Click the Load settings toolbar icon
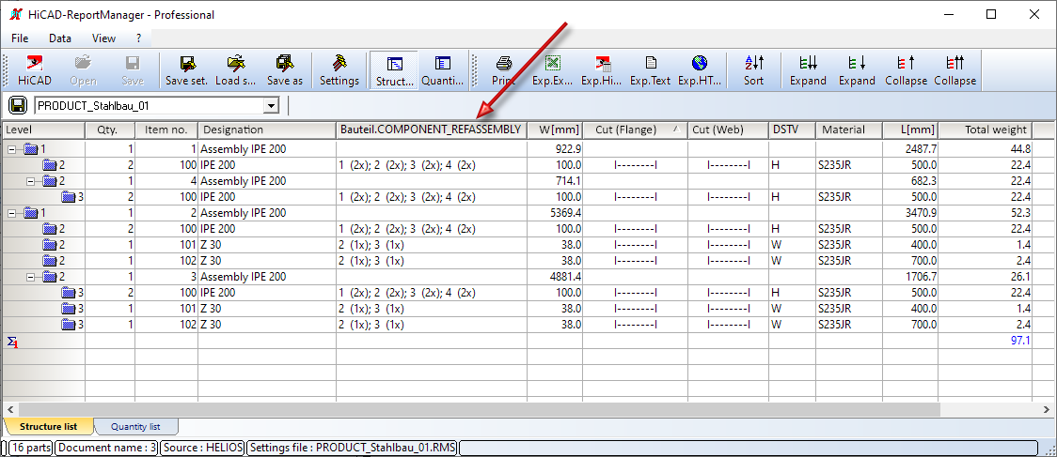The width and height of the screenshot is (1057, 457). [x=236, y=70]
